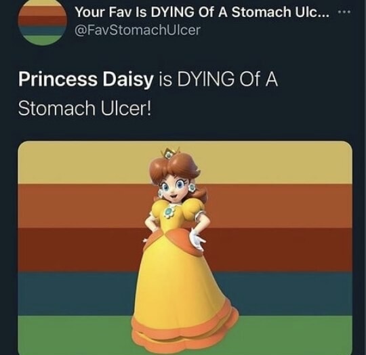Click the flower brooch on Daisy's dress
Image resolution: width=366 pixels, height=355 pixels.
pyautogui.click(x=168, y=212)
